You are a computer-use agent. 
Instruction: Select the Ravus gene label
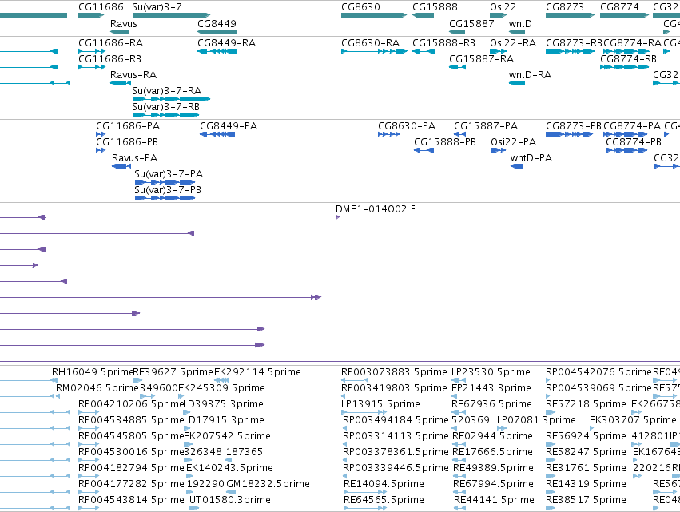124,23
